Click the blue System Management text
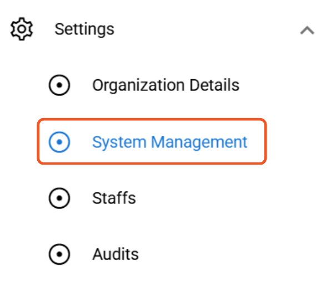The image size is (331, 286). 170,142
